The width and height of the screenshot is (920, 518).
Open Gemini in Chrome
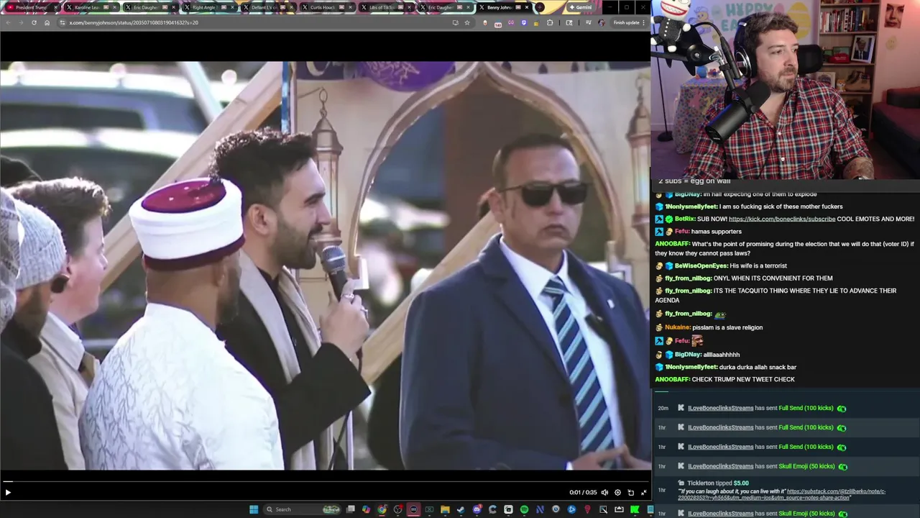pyautogui.click(x=580, y=7)
